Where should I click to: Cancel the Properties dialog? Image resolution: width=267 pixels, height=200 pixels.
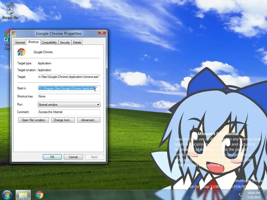click(73, 157)
